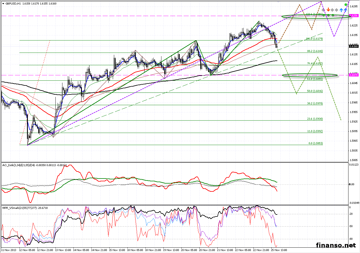Click the red down arrow signal icon
The image size is (360, 253).
tap(328, 10)
